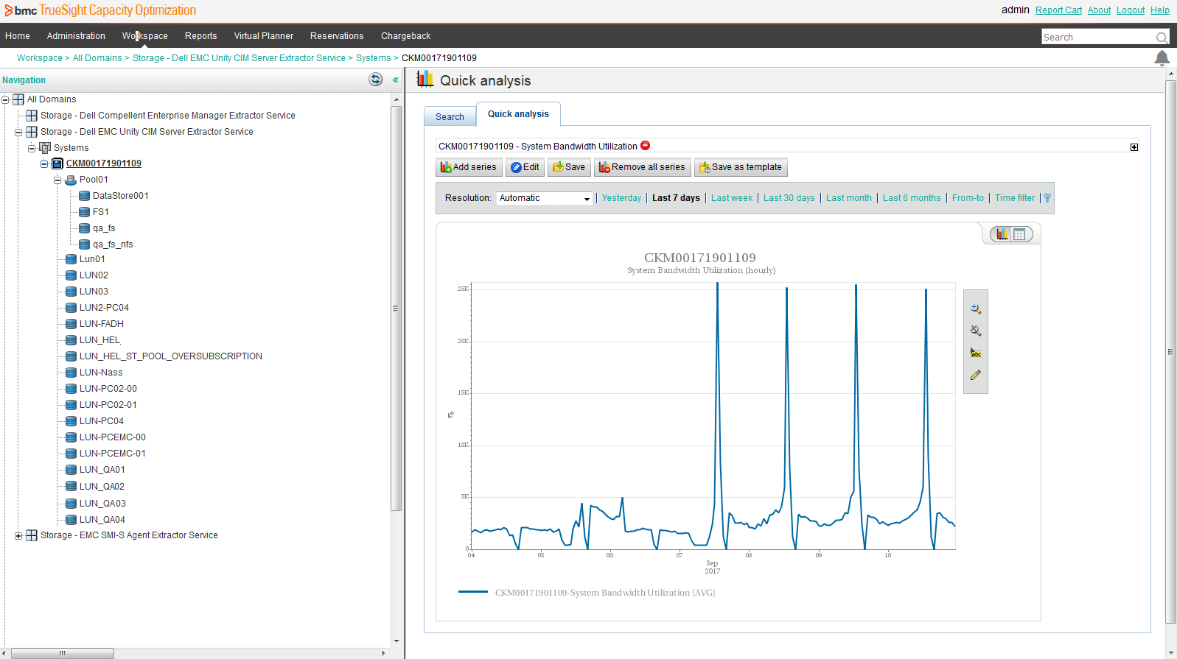Click Remove all series button
Screen dimensions: 1177x659
tap(642, 167)
